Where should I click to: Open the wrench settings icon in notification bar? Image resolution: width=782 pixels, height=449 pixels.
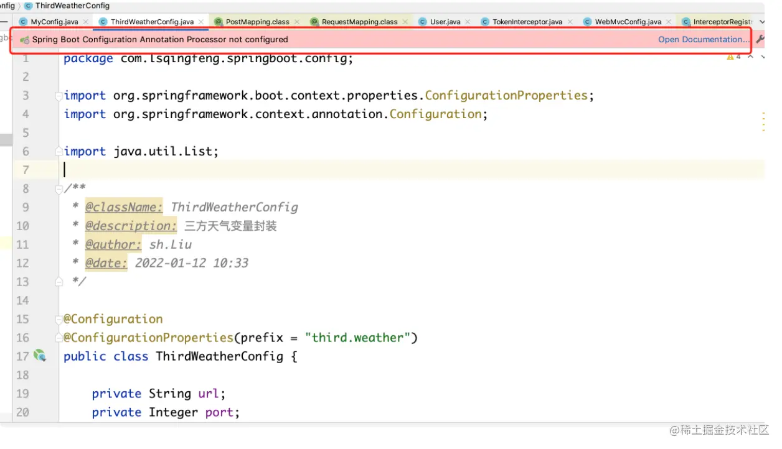pos(760,39)
